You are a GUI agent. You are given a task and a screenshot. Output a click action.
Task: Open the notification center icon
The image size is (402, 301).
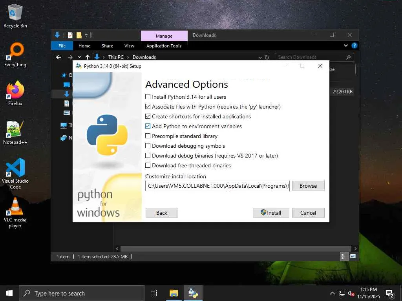[x=390, y=294]
